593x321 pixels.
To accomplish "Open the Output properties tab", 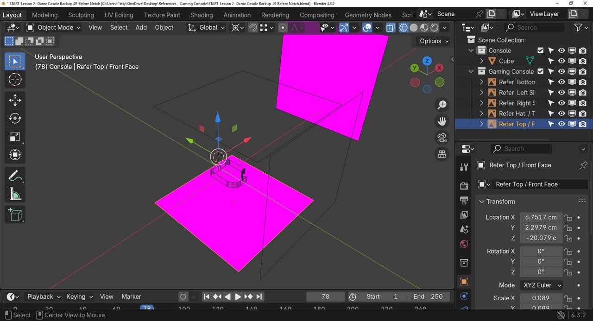I will click(464, 200).
